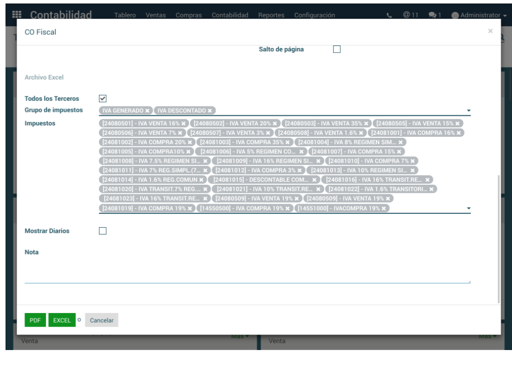
Task: Uncheck Todos los Terceros checkbox
Action: click(103, 99)
